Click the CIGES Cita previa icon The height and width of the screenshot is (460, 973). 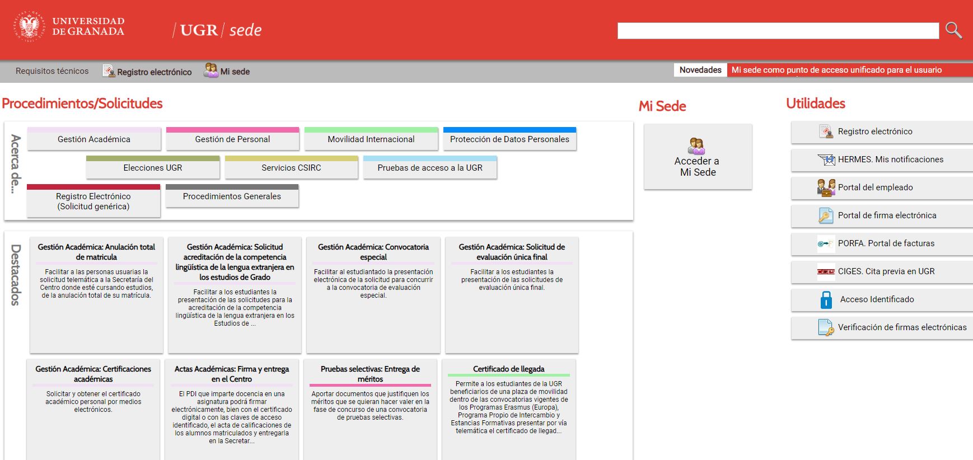coord(826,271)
